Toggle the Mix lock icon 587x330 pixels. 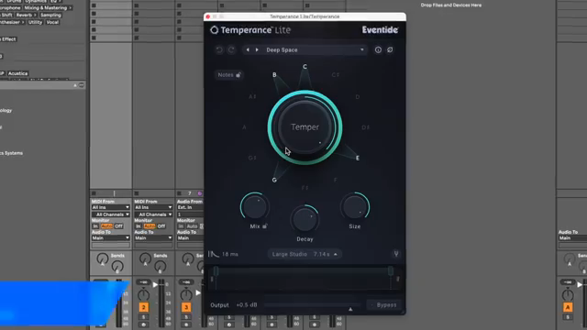click(265, 226)
